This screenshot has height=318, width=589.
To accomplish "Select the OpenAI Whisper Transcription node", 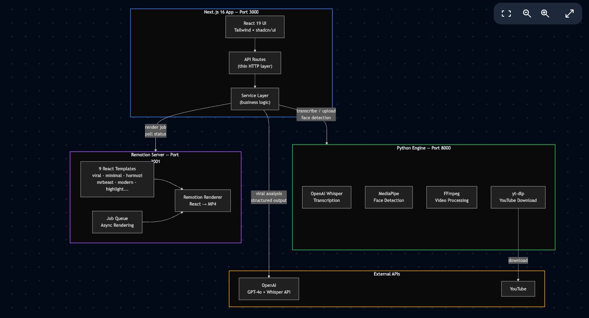I will [327, 197].
